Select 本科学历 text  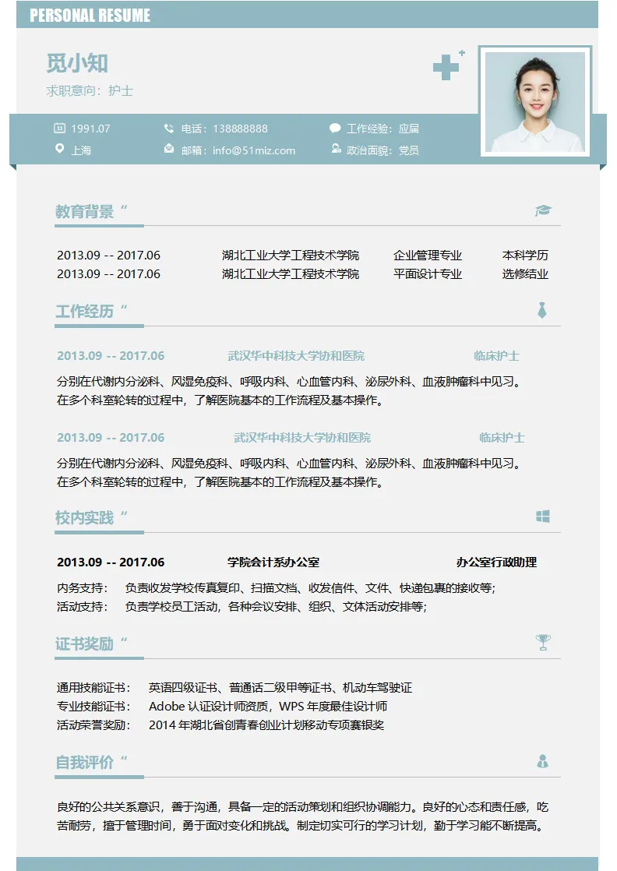[525, 256]
